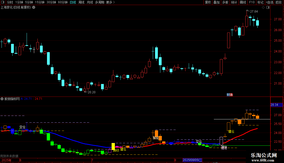This screenshot has width=284, height=163.
Task: Click the window split icon in chart corner
Action: tap(268, 8)
